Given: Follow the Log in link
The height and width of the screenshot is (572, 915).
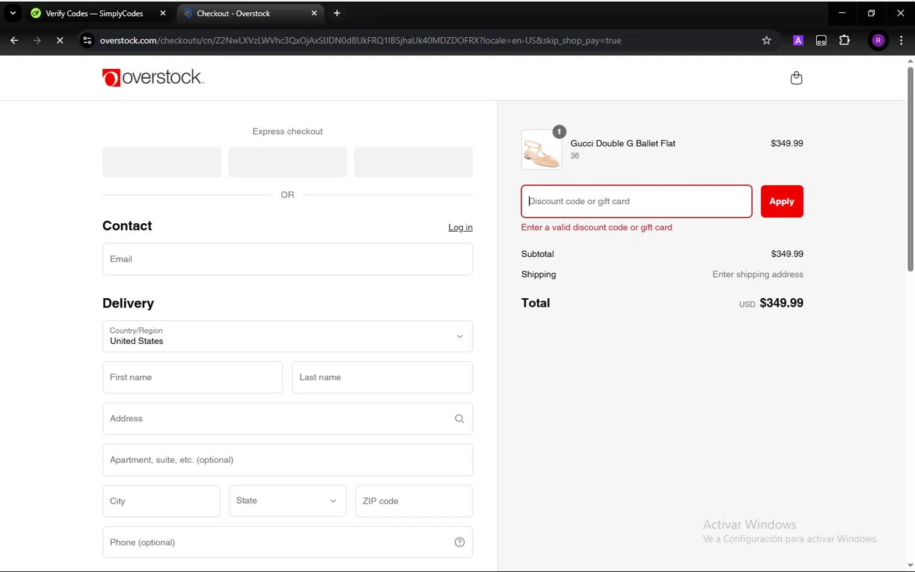Looking at the screenshot, I should pyautogui.click(x=461, y=227).
